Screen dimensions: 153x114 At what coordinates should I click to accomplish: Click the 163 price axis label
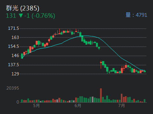pyautogui.click(x=15, y=37)
